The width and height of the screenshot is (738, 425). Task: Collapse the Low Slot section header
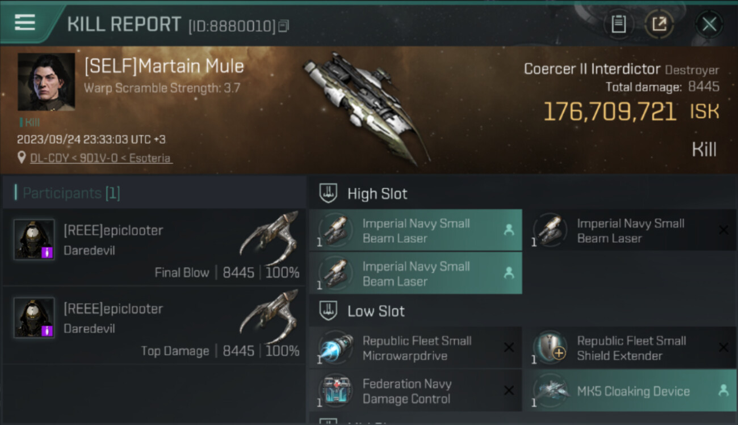376,311
